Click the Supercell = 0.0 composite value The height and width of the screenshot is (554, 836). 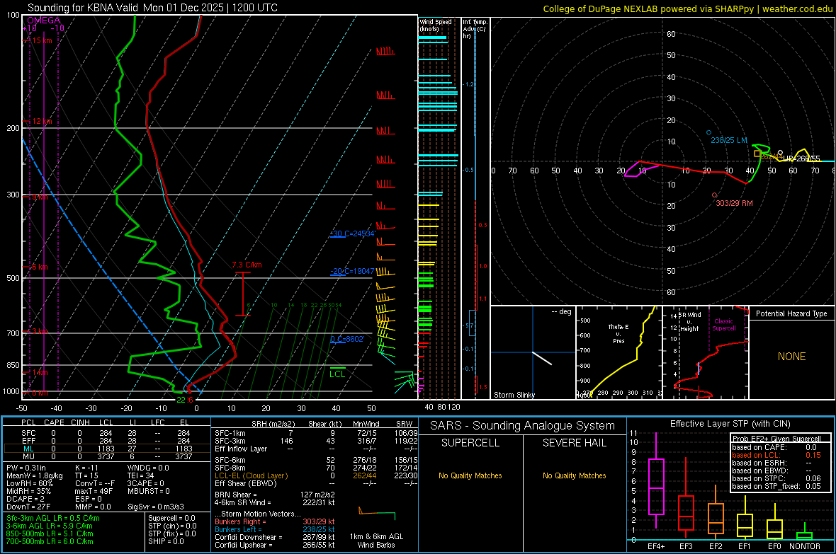[x=171, y=518]
